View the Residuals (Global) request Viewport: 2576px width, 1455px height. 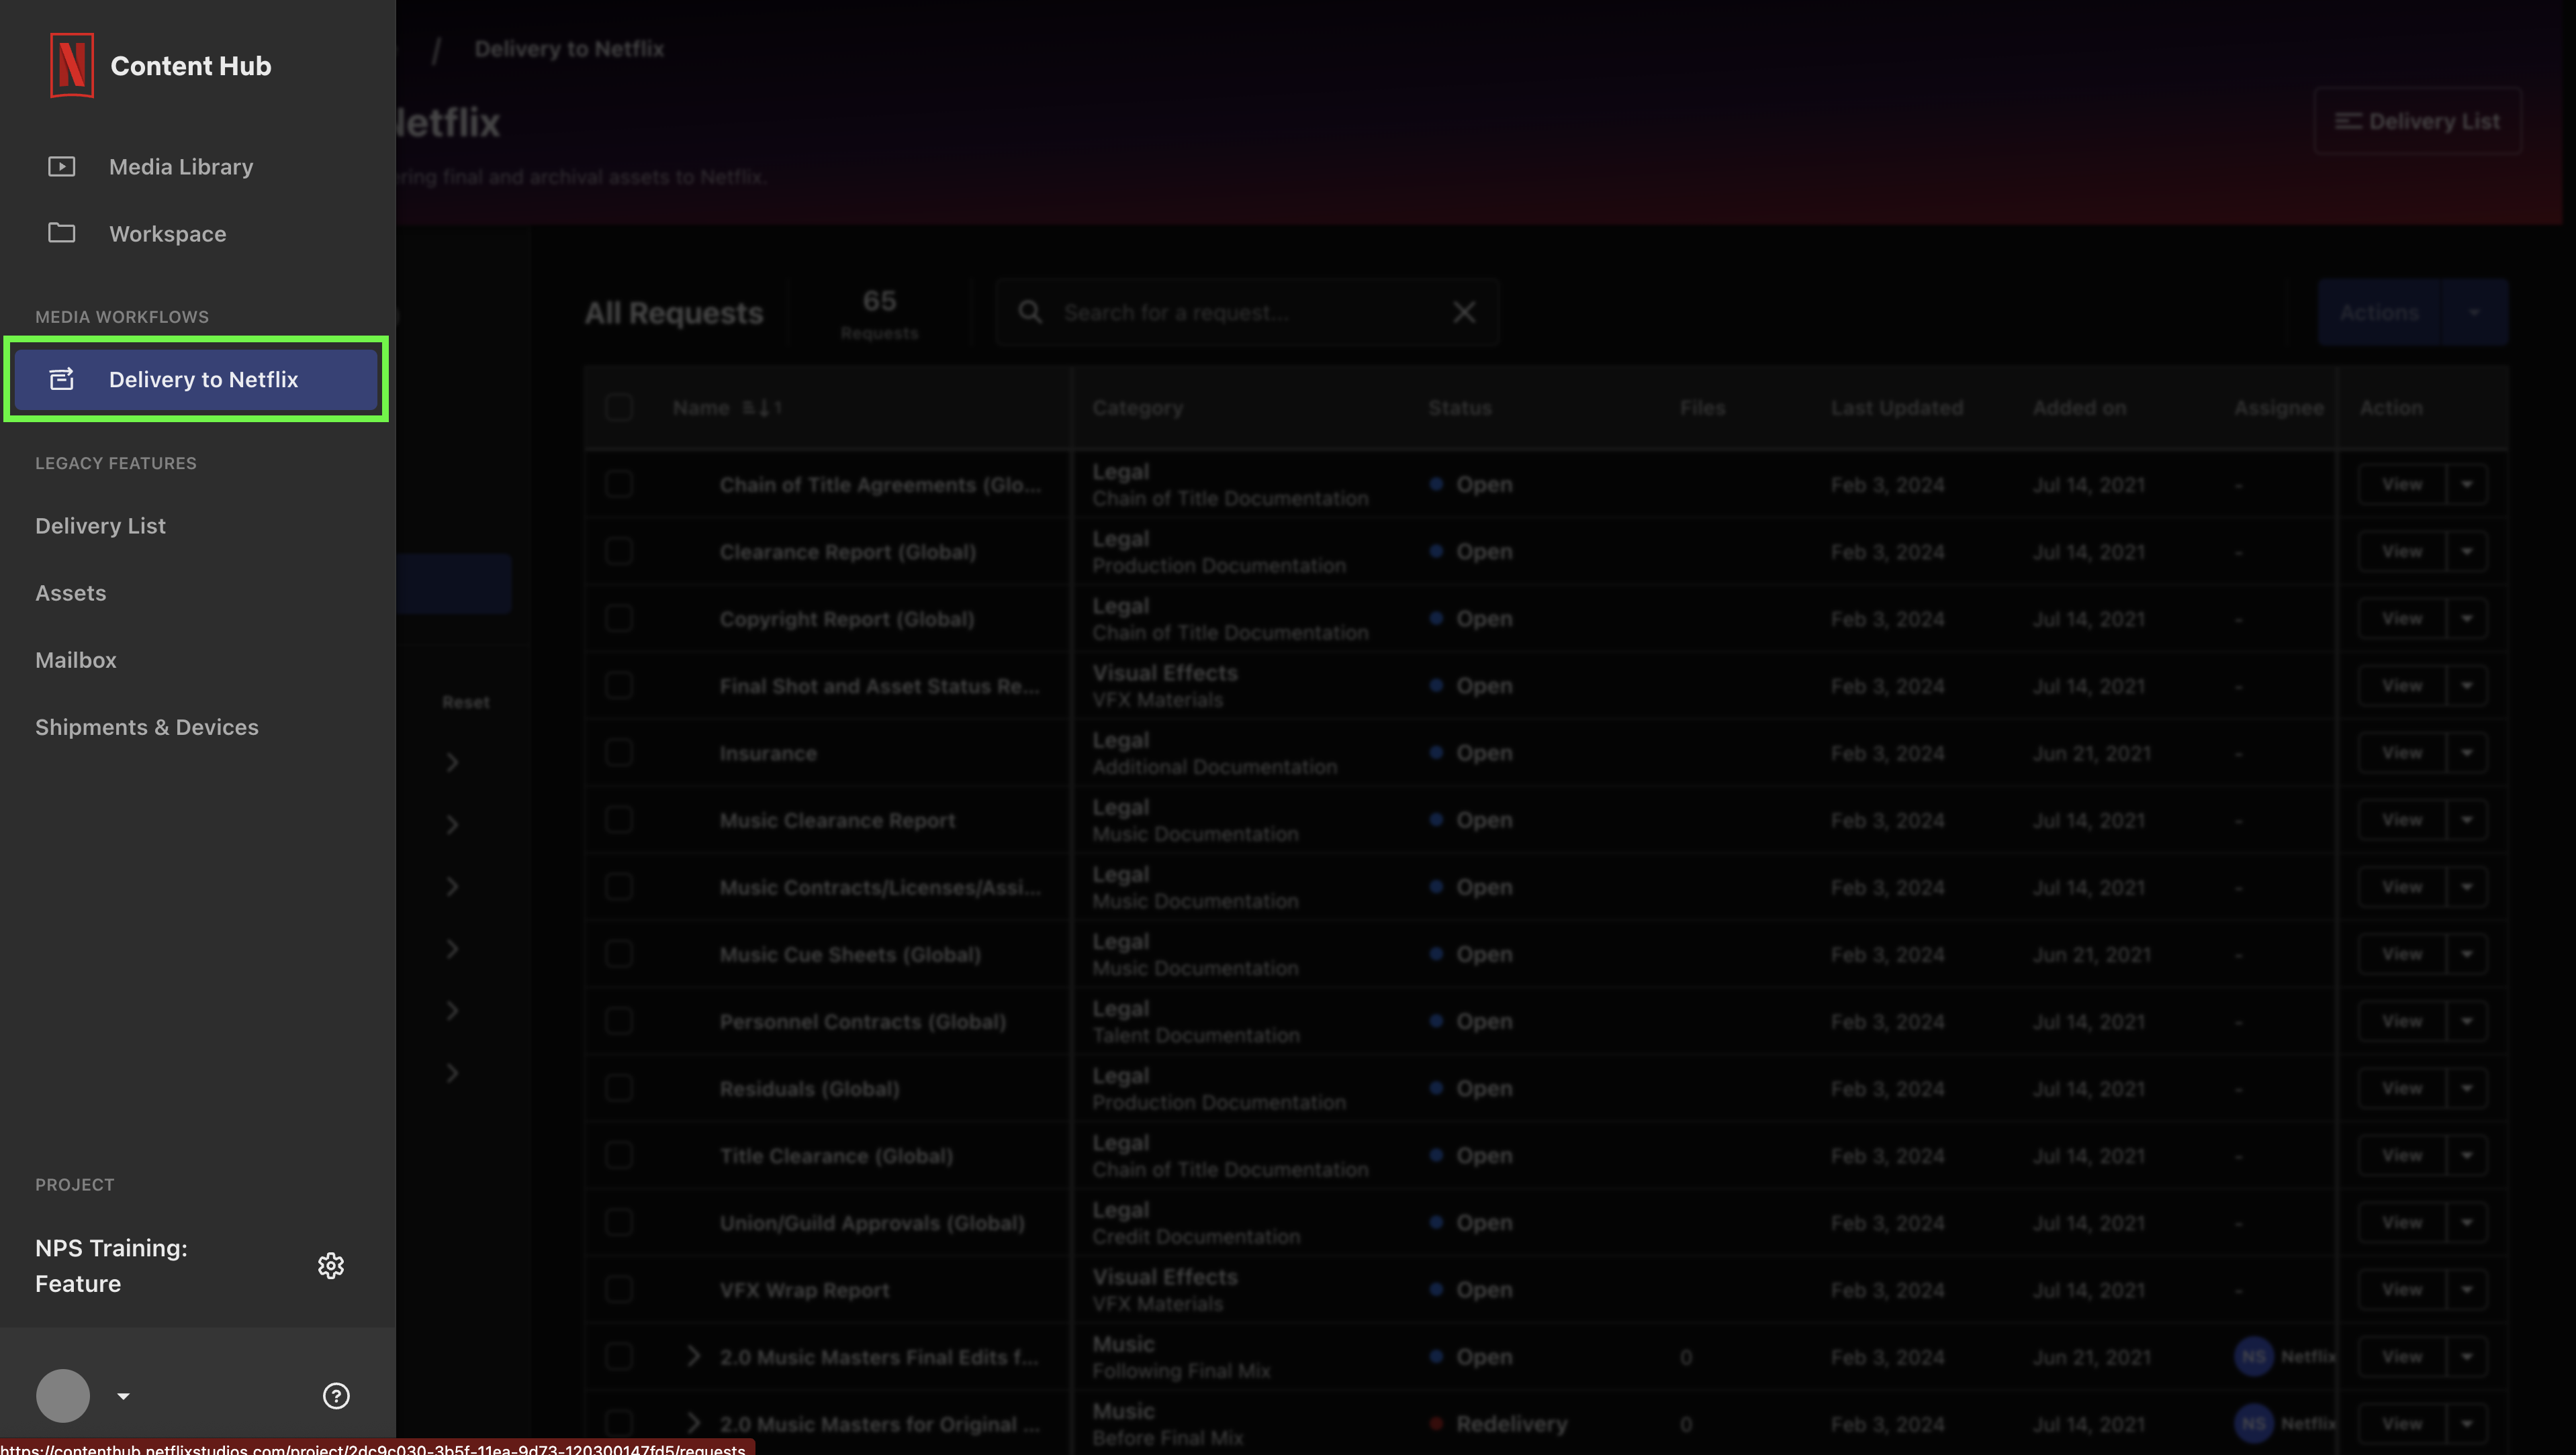[x=2402, y=1089]
